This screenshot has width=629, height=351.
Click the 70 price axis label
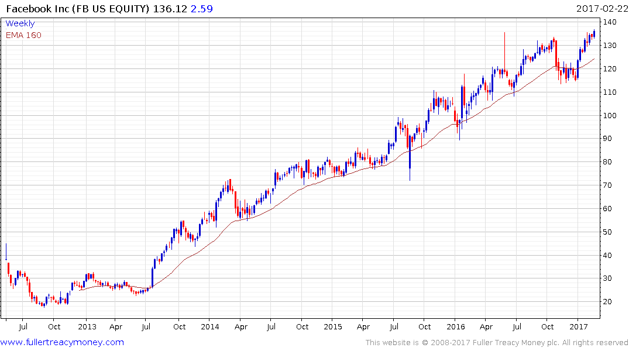(x=607, y=185)
